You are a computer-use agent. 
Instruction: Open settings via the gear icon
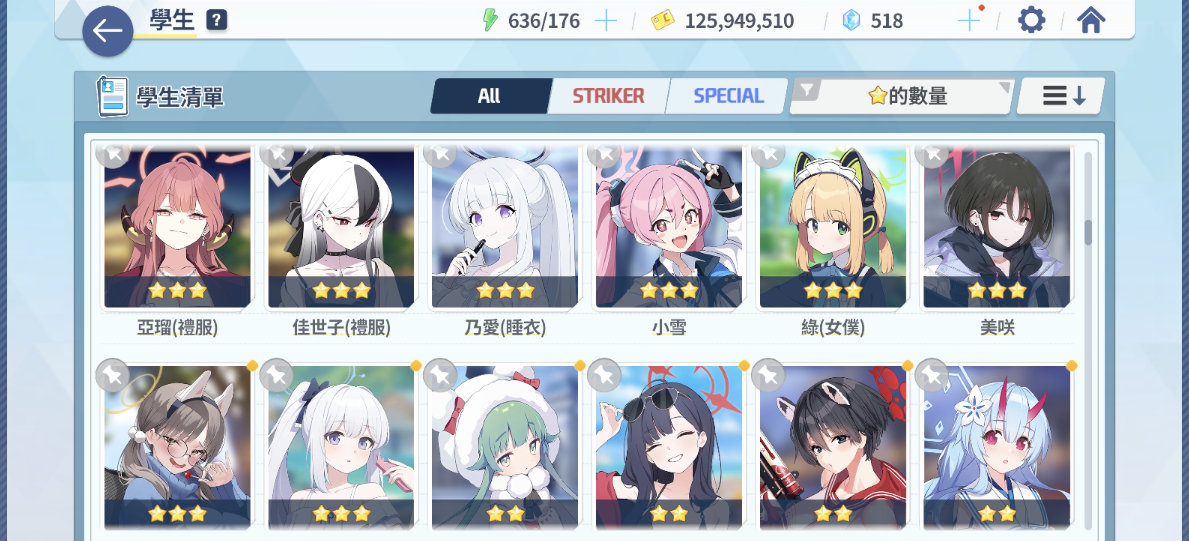[1031, 21]
